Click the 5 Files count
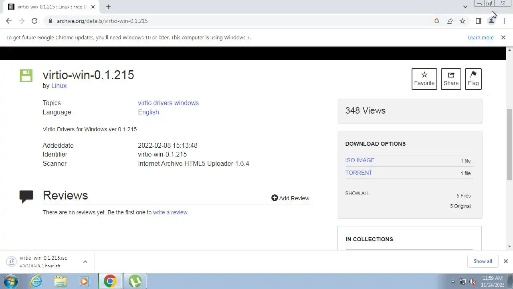The height and width of the screenshot is (289, 513). point(463,196)
